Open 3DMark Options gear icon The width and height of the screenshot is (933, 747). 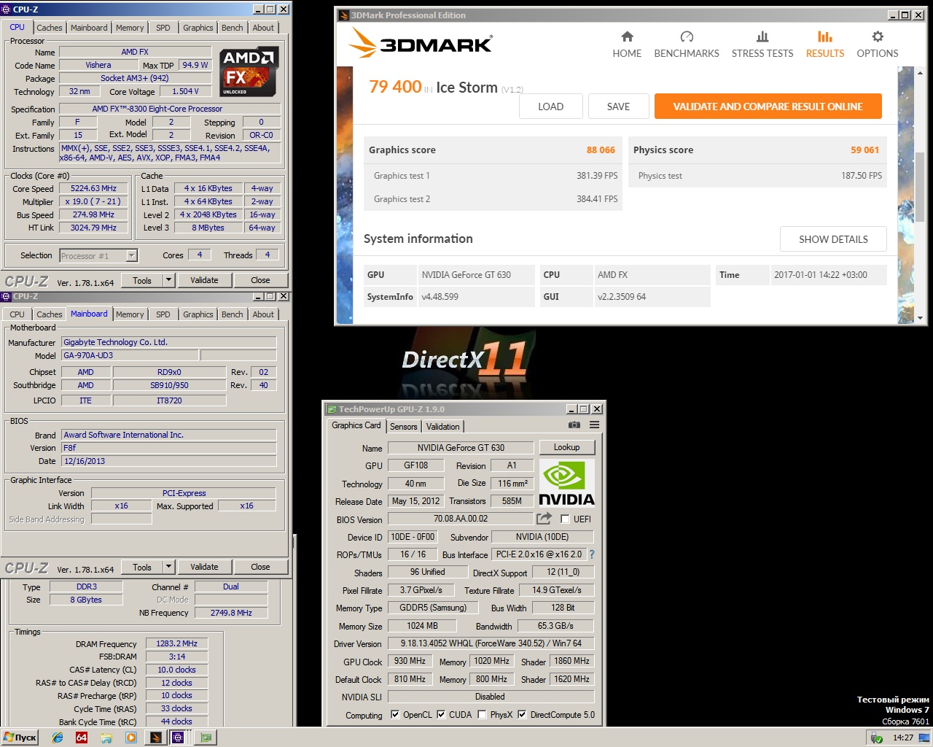tap(878, 36)
